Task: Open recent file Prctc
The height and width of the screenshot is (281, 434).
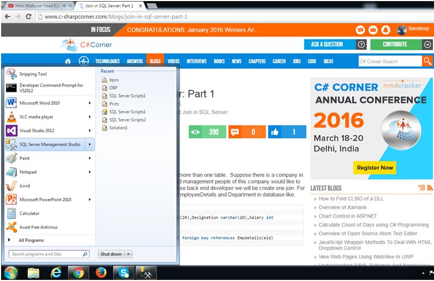Action: (114, 104)
